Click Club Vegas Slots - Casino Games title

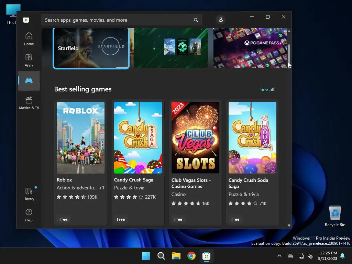191,183
